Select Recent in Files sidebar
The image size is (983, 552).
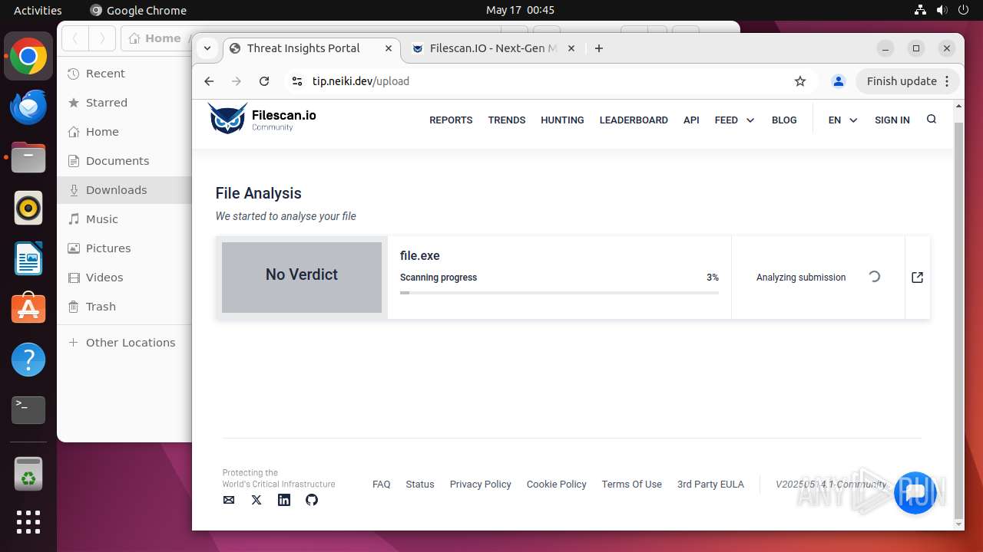(124, 74)
